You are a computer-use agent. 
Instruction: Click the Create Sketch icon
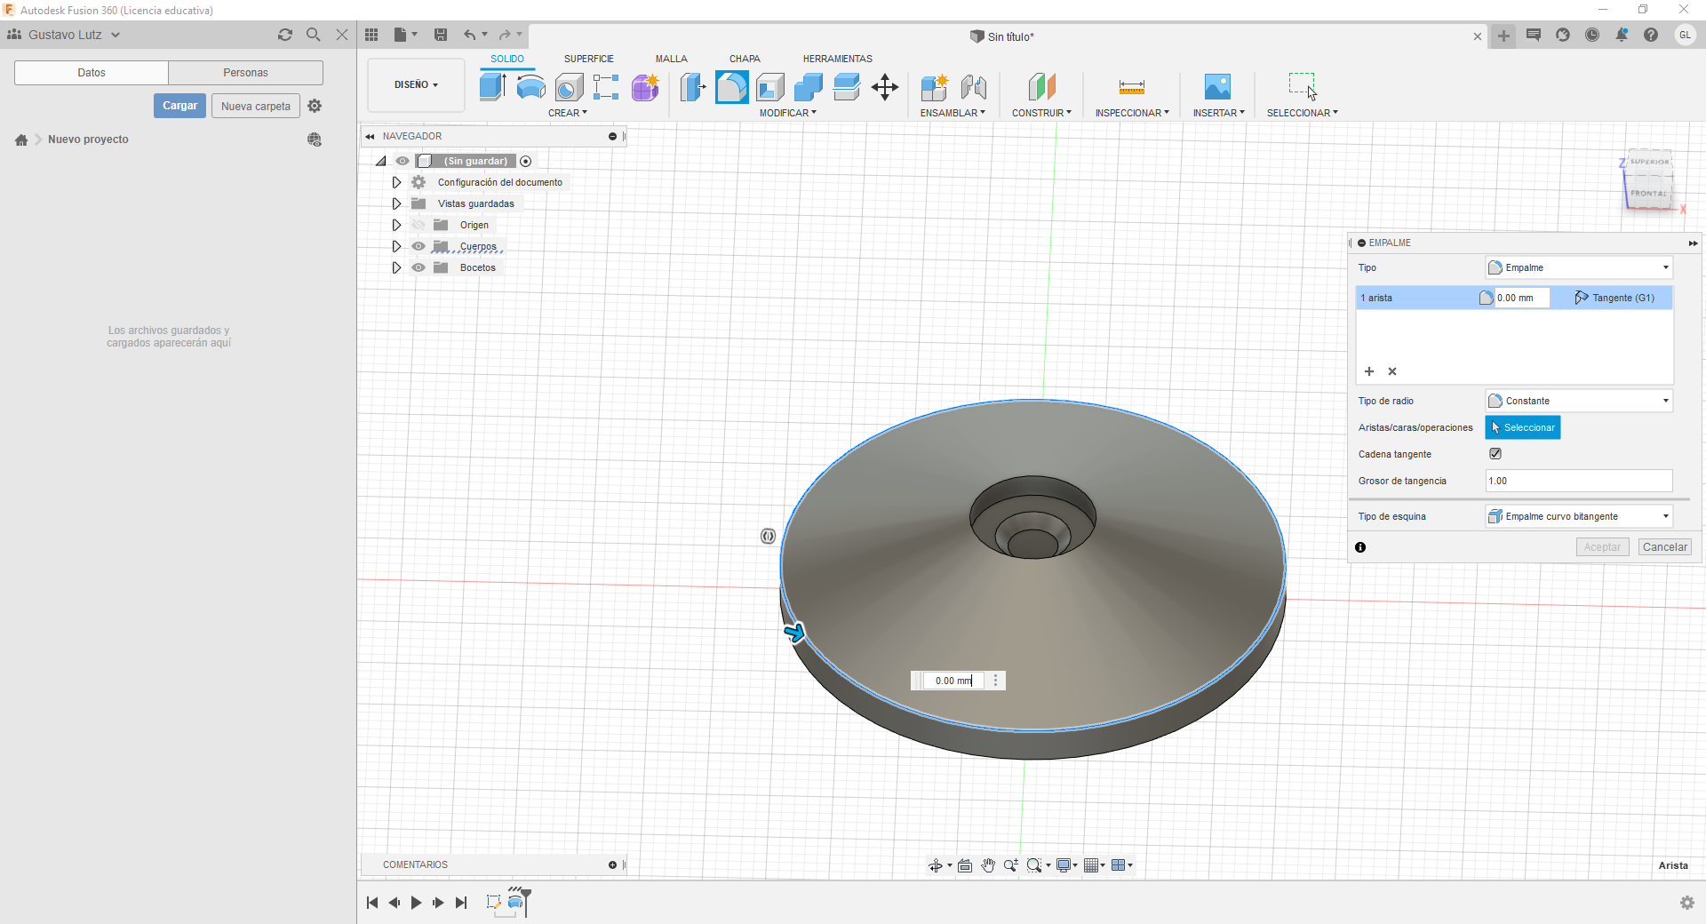(606, 87)
